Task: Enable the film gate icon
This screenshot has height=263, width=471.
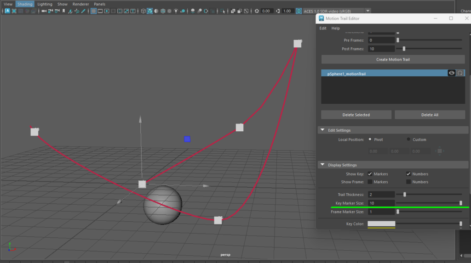Action: coord(100,11)
